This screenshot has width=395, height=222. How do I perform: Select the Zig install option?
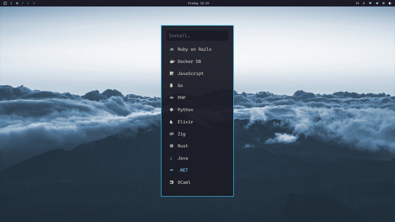click(197, 134)
